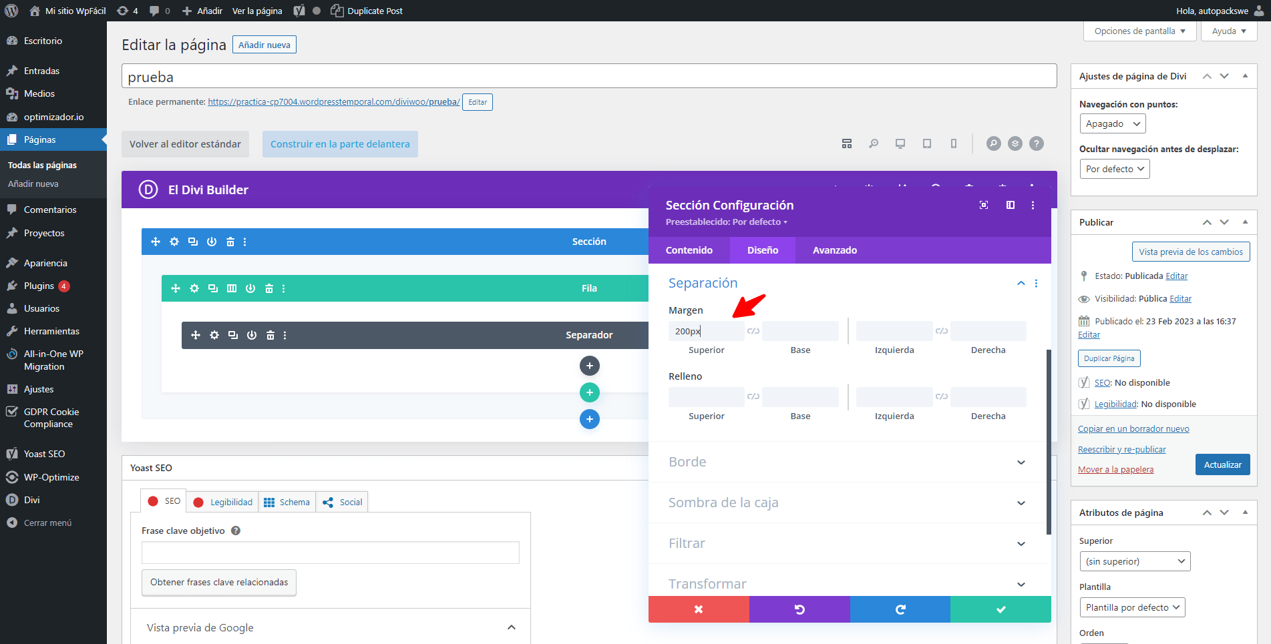
Task: Open Social tab in Yoast
Action: click(x=342, y=502)
